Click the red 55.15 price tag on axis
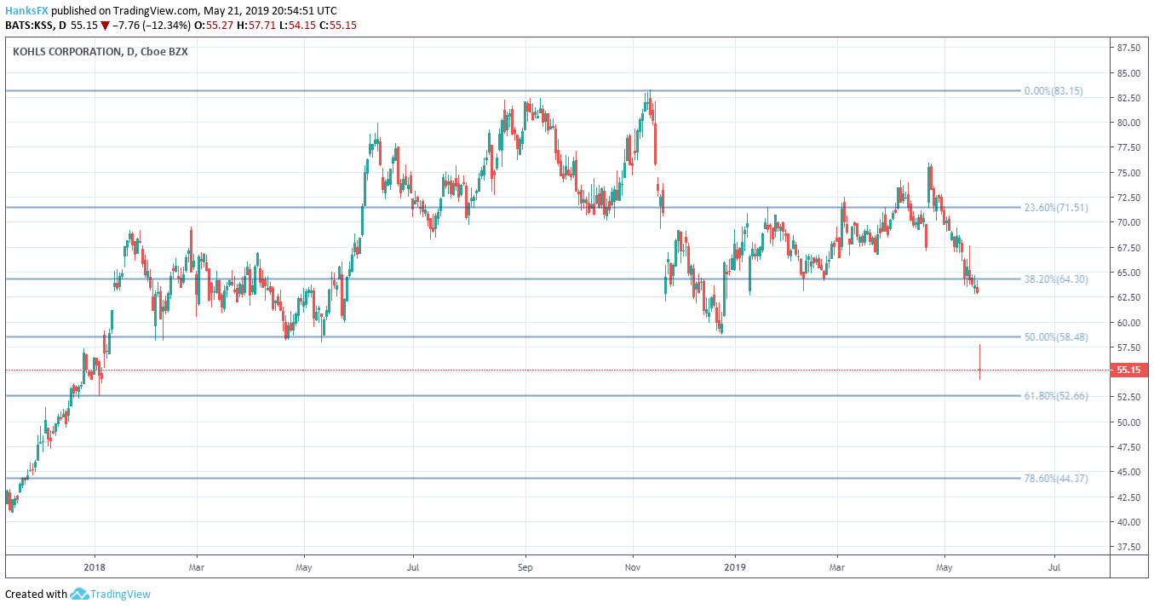 (1131, 370)
